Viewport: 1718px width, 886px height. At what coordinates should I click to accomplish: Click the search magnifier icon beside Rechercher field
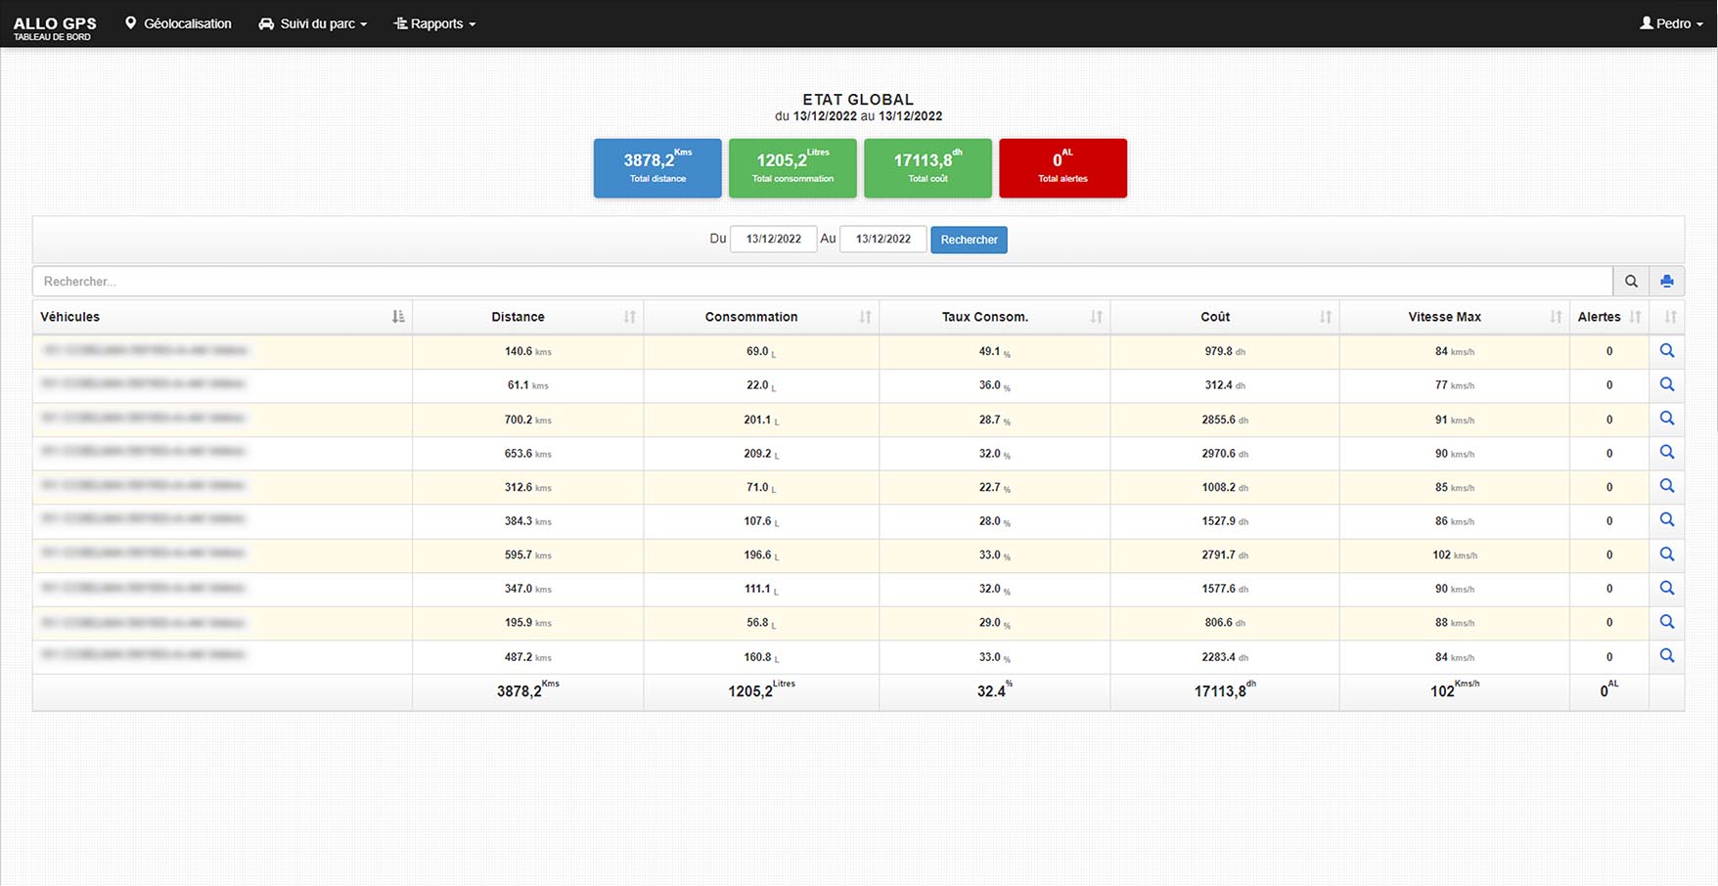point(1631,282)
